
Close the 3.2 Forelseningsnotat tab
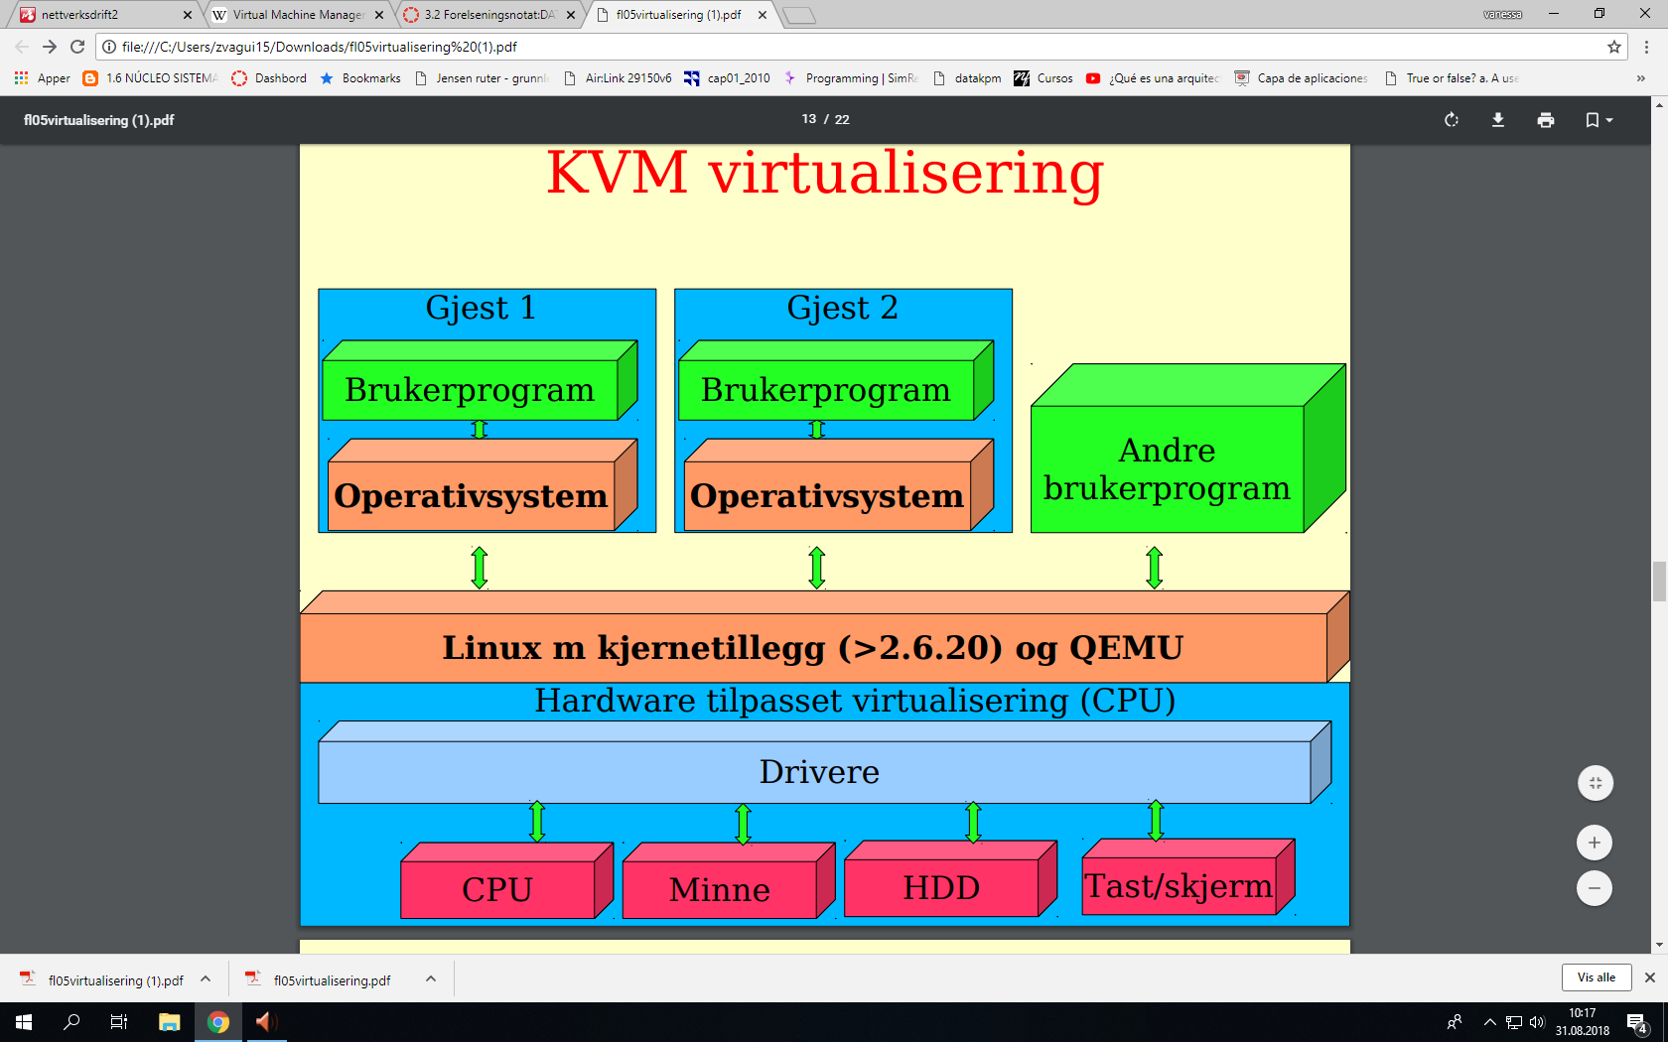(x=571, y=15)
